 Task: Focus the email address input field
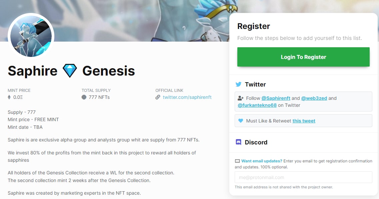coord(303,177)
